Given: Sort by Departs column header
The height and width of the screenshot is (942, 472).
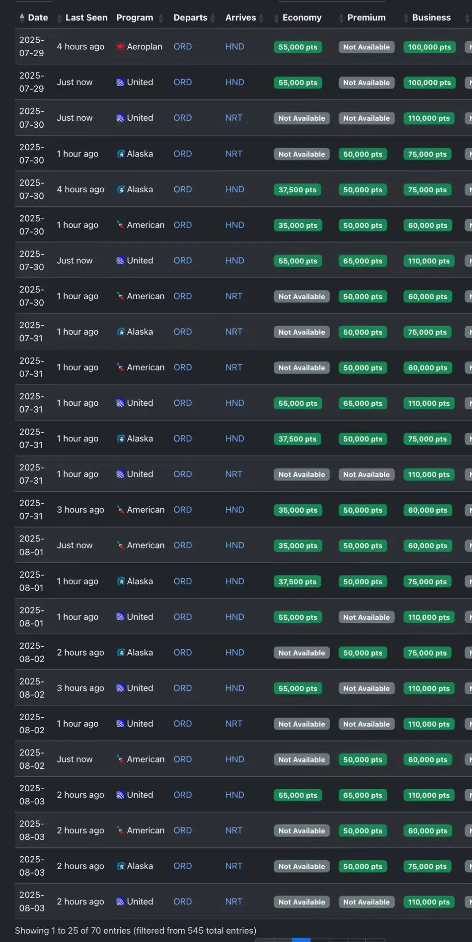Looking at the screenshot, I should (x=190, y=18).
